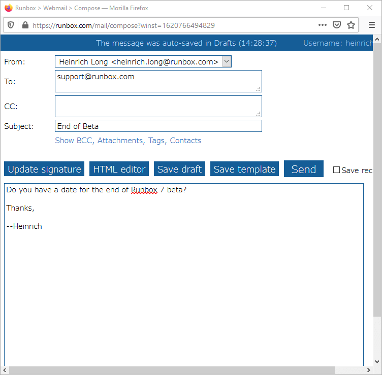The image size is (382, 375).
Task: Open Tags link
Action: (157, 141)
